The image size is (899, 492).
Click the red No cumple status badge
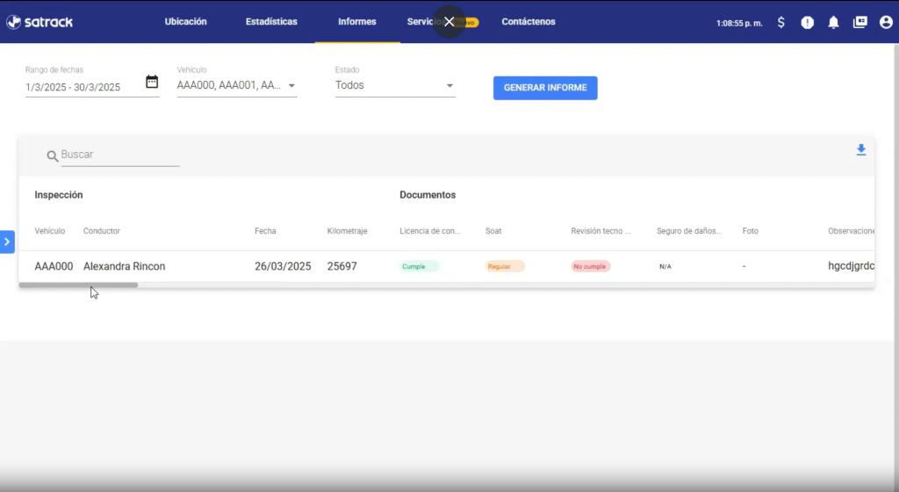coord(591,266)
